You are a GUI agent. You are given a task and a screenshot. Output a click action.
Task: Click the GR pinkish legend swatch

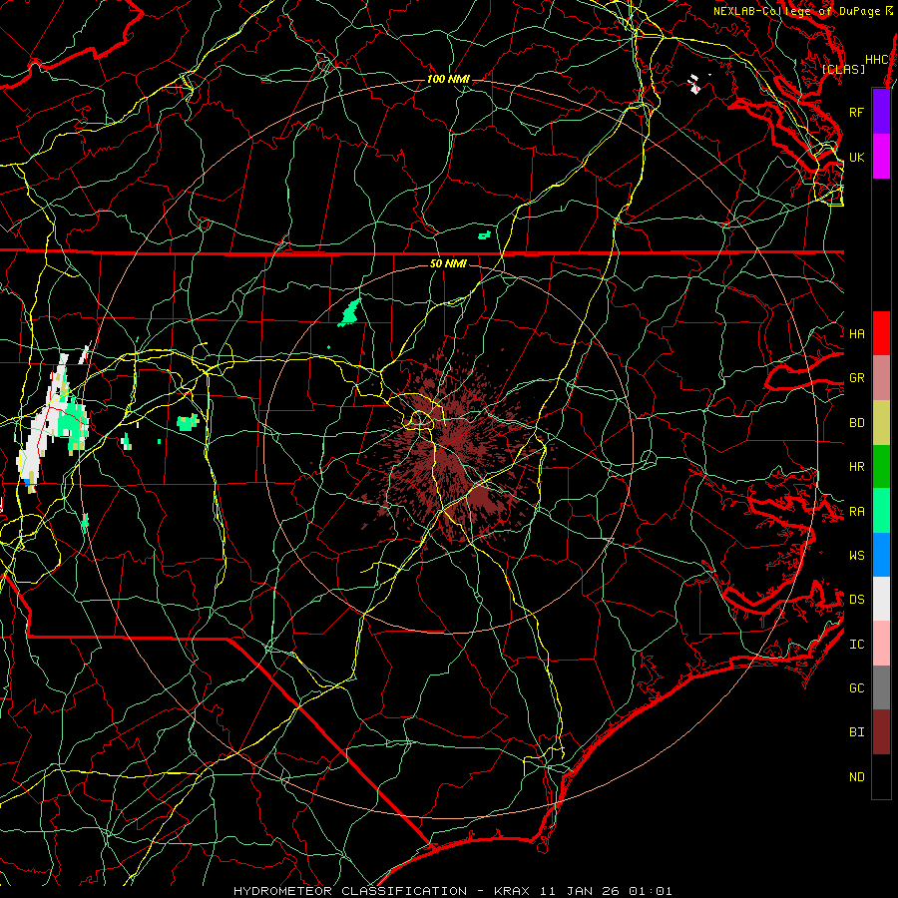coord(881,377)
